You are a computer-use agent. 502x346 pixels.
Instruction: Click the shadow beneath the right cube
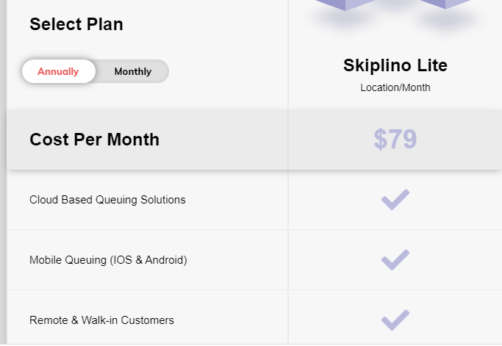click(x=447, y=21)
